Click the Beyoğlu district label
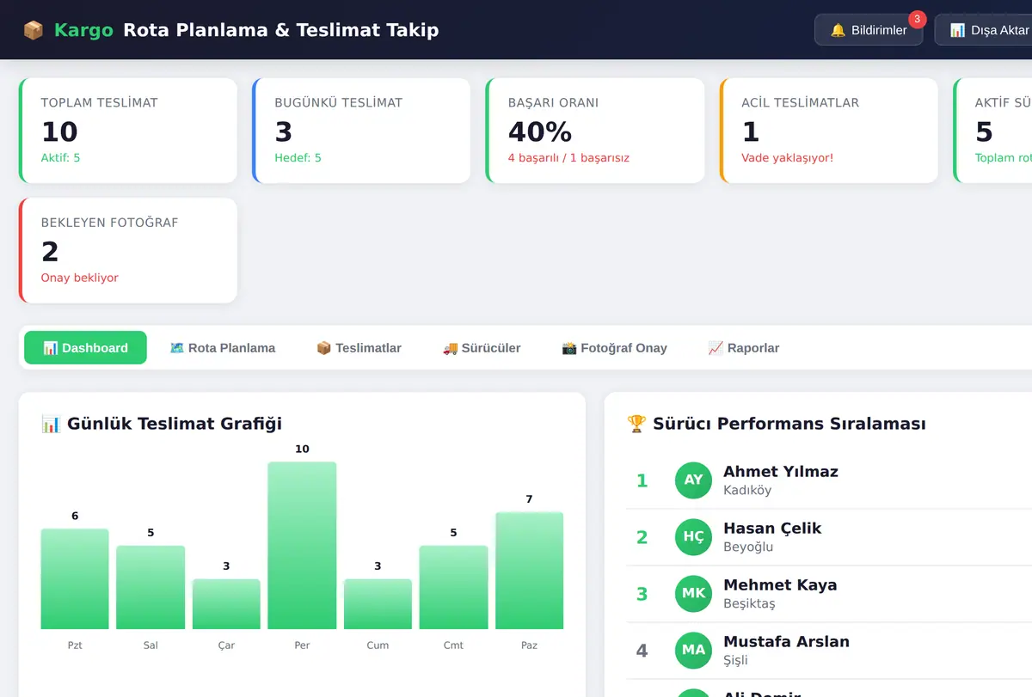 coord(748,547)
